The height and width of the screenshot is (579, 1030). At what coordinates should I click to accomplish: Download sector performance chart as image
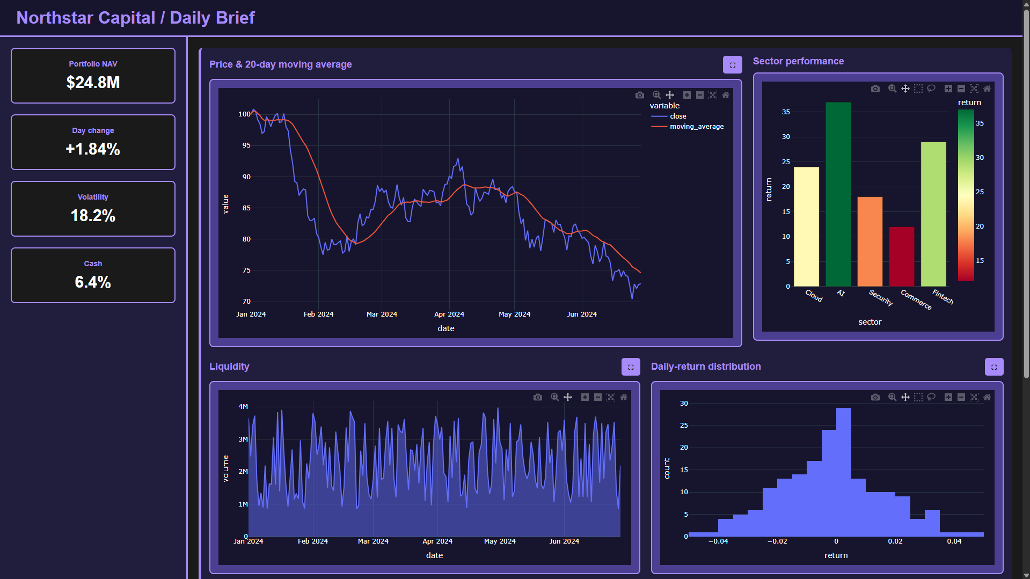click(x=875, y=89)
